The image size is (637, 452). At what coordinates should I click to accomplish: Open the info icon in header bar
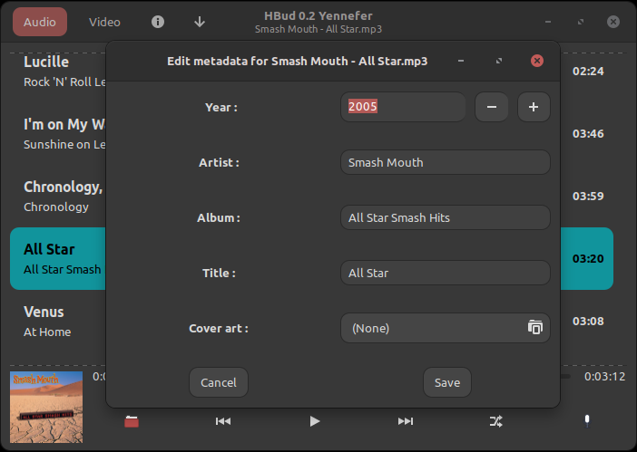click(x=158, y=22)
